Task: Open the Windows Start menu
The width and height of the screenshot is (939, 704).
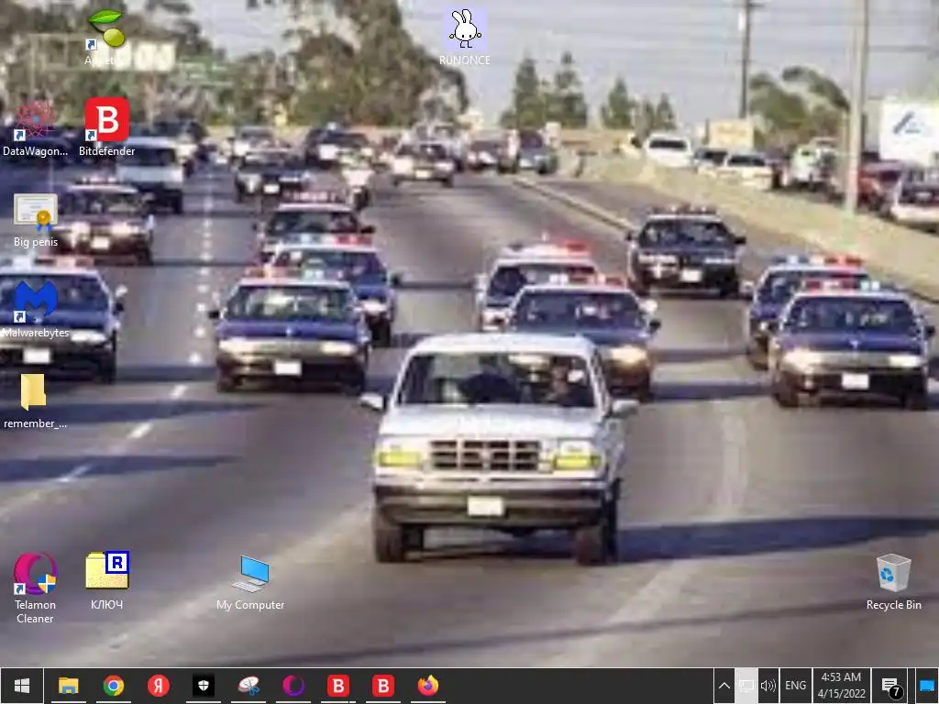Action: [22, 686]
